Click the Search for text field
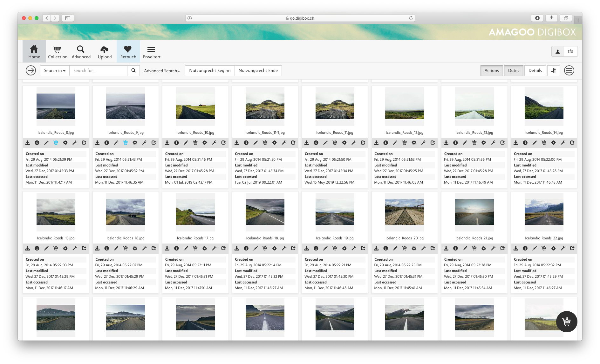The height and width of the screenshot is (364, 600). click(x=98, y=70)
